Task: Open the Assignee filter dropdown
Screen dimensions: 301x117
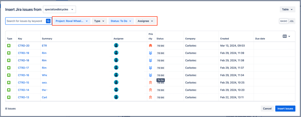Action: pos(146,21)
